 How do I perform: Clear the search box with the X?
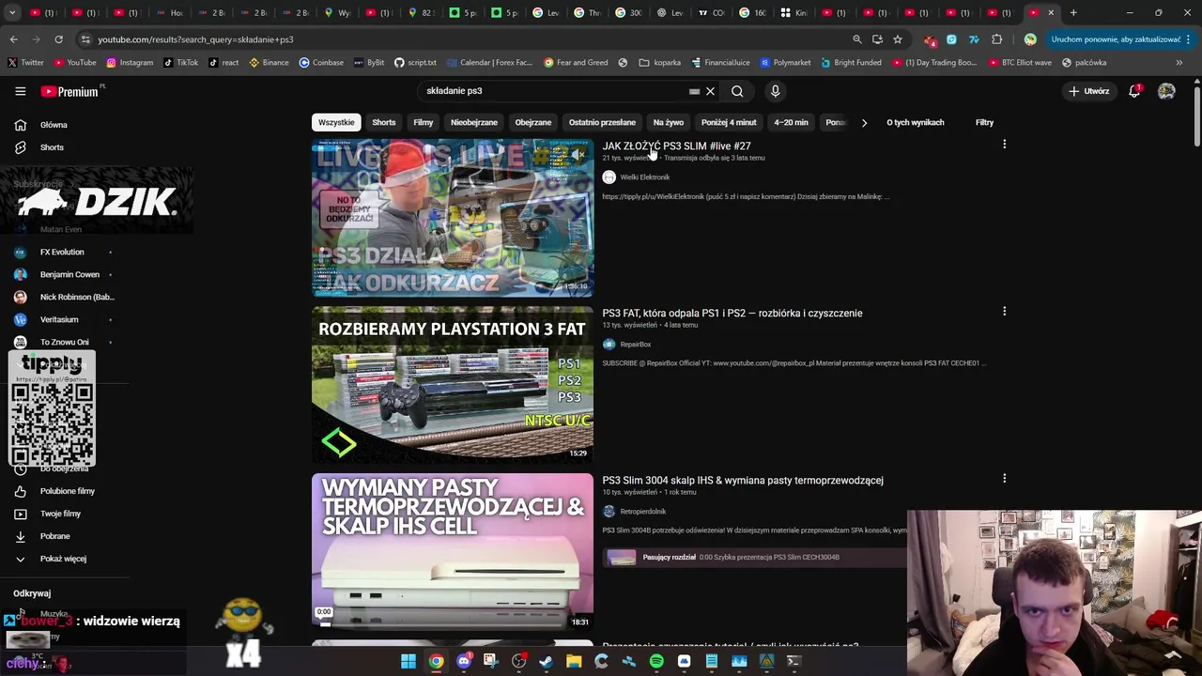pos(710,91)
